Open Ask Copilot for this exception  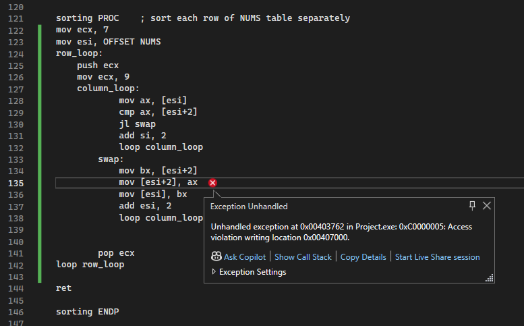point(245,256)
